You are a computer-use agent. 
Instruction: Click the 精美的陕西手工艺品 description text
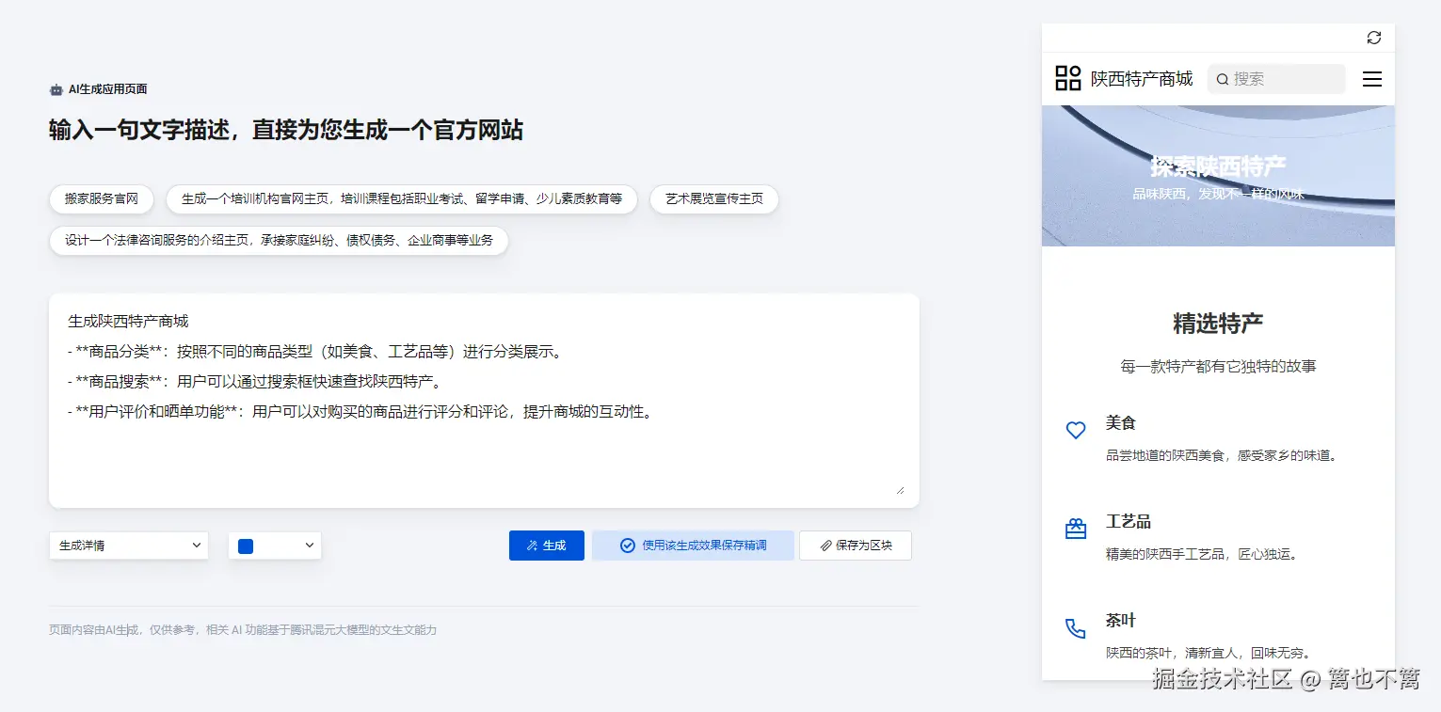click(x=1202, y=554)
